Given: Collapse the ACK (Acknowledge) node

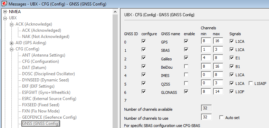Looking at the screenshot, I should point(12,24).
